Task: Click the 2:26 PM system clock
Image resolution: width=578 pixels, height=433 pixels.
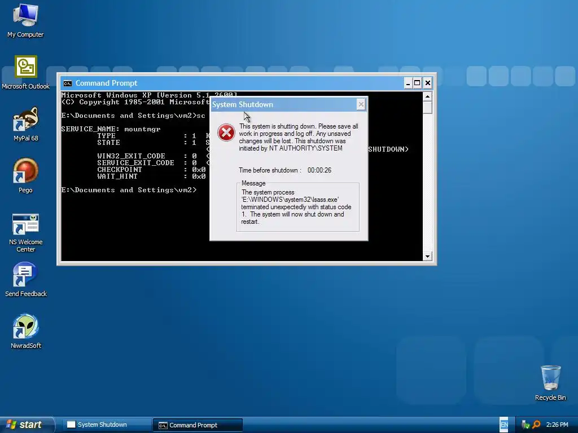Action: coord(557,425)
